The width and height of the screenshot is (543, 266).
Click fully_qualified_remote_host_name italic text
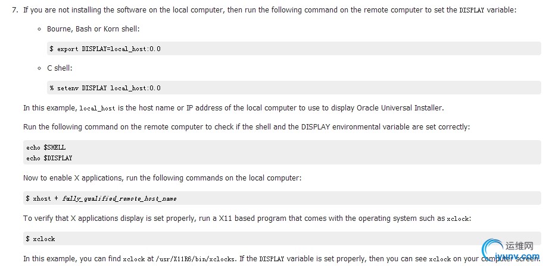(119, 198)
